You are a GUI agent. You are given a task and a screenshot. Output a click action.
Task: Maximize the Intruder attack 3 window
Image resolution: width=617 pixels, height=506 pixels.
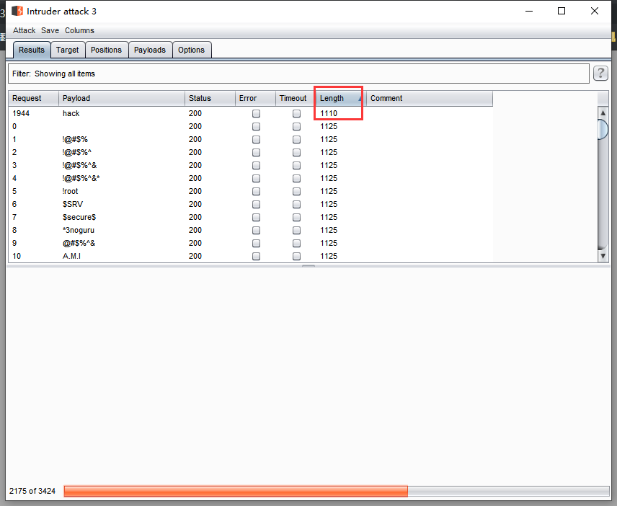pyautogui.click(x=561, y=11)
